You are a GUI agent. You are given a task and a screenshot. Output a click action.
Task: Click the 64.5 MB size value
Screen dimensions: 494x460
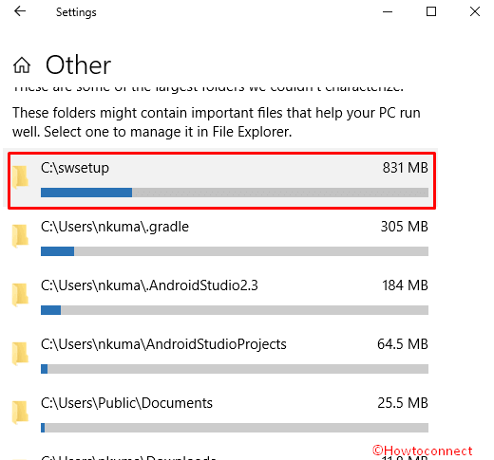pos(403,344)
